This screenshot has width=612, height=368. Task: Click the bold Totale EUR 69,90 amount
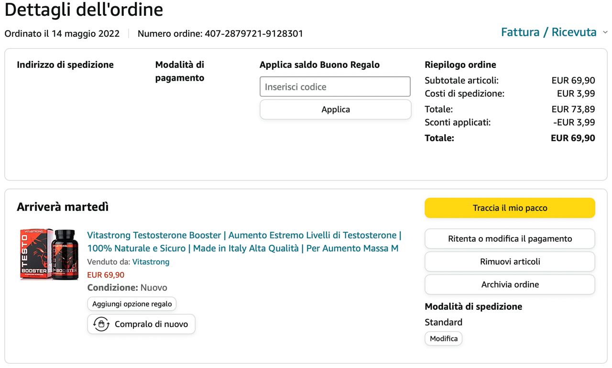click(x=572, y=138)
